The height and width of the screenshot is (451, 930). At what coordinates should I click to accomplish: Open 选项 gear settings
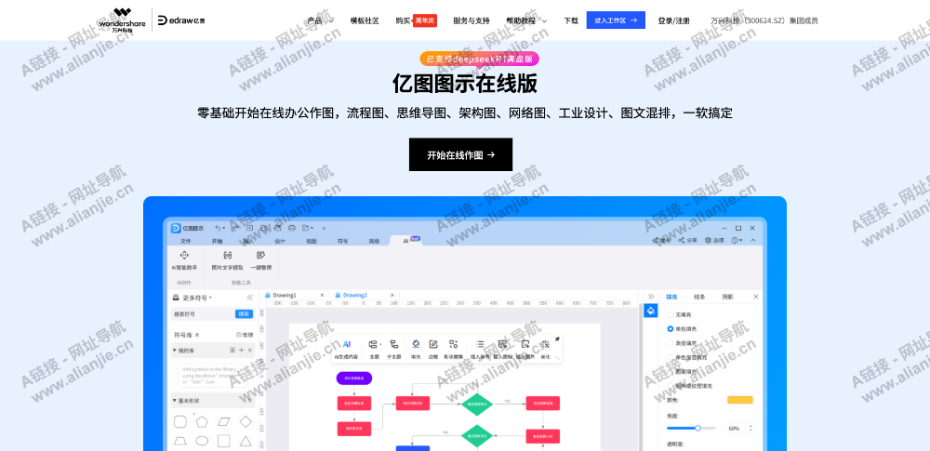[714, 240]
